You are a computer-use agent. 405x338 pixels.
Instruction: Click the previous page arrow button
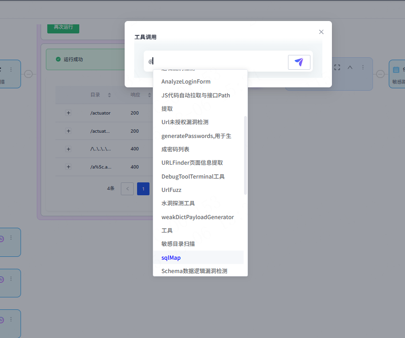(128, 189)
